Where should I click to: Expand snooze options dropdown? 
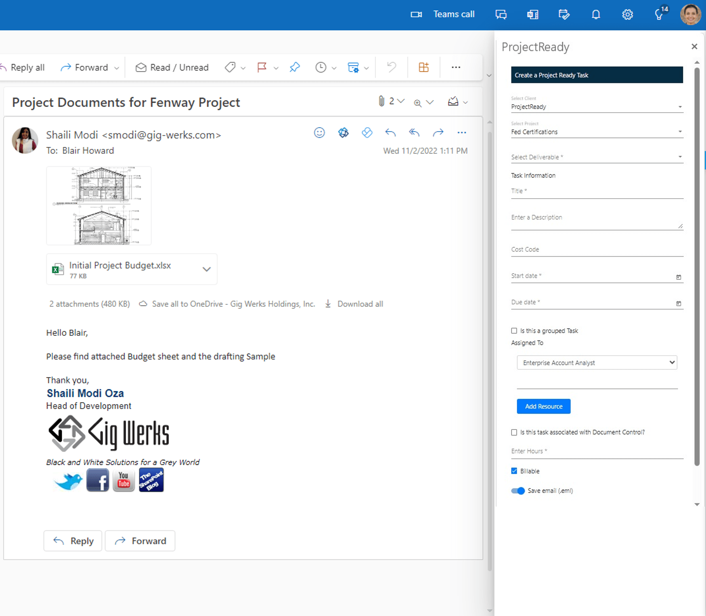coord(334,68)
